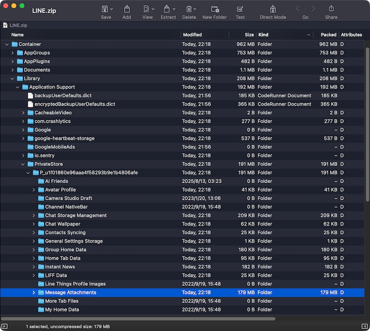Expand the Google folder

pos(23,130)
